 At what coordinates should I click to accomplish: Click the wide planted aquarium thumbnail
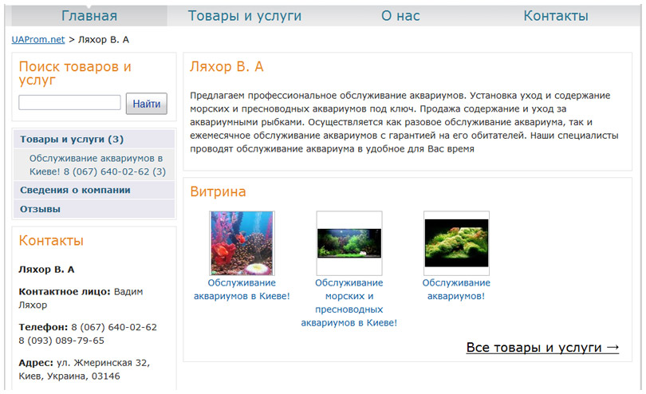coord(349,243)
